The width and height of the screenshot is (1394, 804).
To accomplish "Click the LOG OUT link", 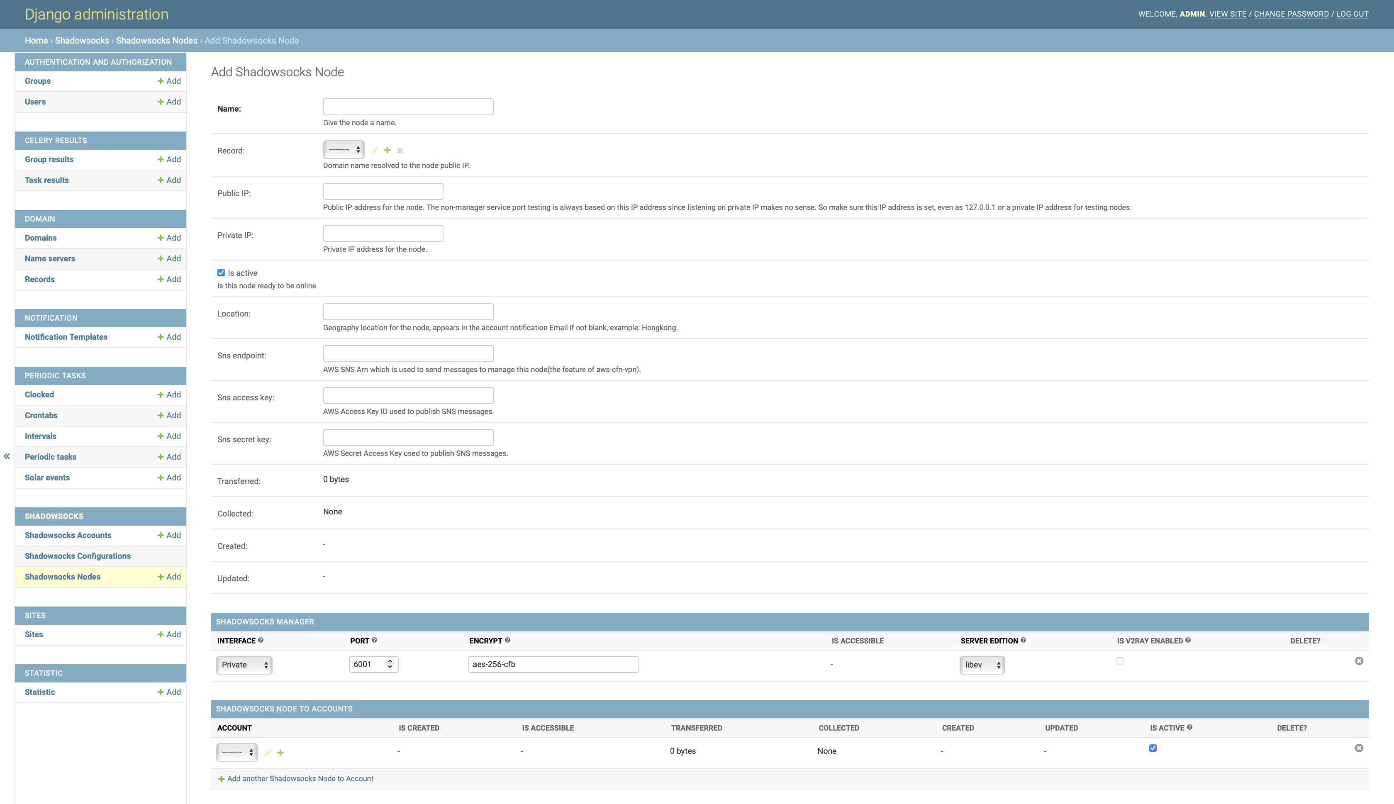I will pos(1352,14).
